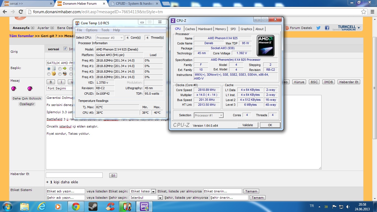Click Chrome back arrow

tap(5, 12)
